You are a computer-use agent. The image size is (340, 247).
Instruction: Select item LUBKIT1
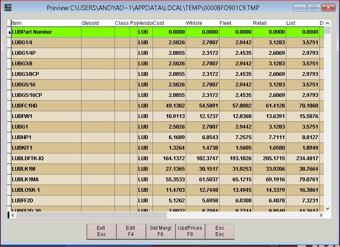tap(46, 148)
